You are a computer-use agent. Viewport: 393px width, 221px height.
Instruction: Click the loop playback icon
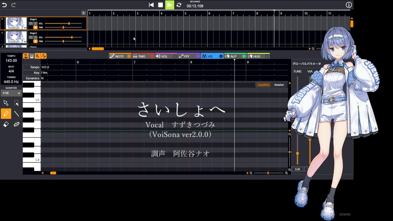[179, 5]
